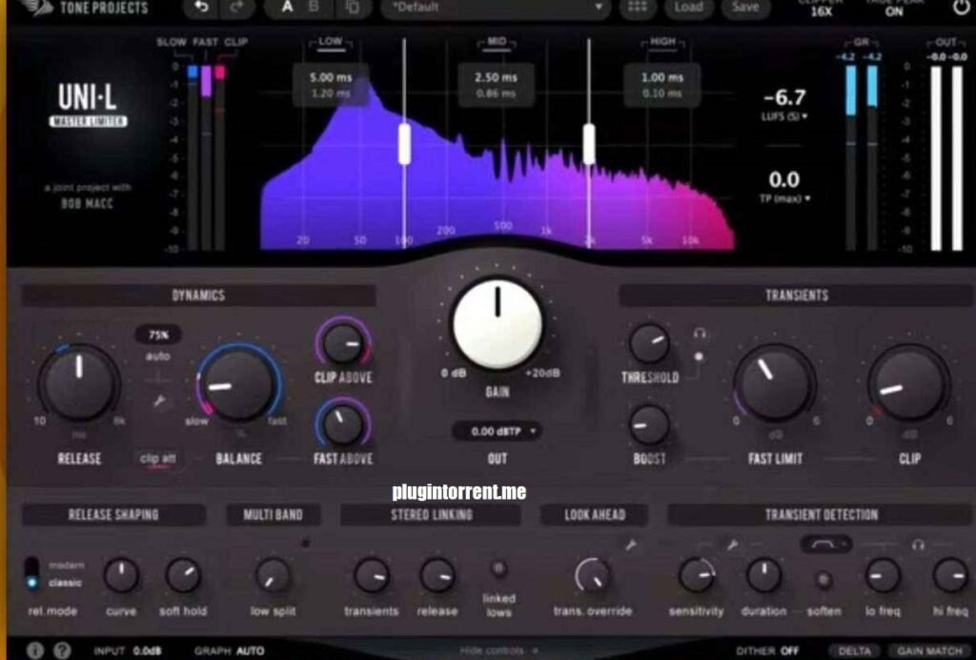Grab the mid-high crossover handle at 2k
This screenshot has height=660, width=976.
pos(589,144)
